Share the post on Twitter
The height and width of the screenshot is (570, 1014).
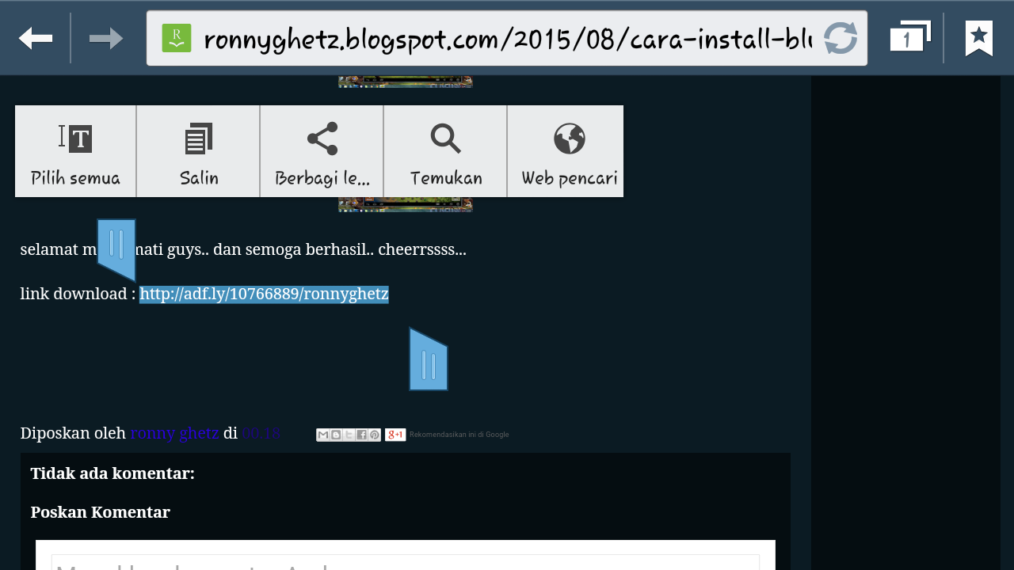click(349, 435)
